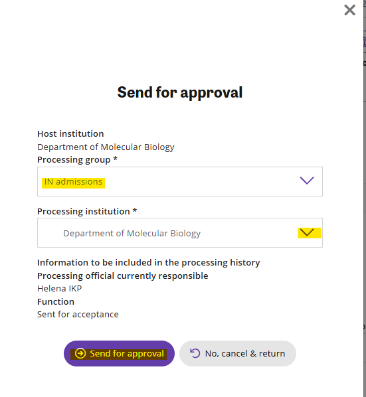Click Processing official currently responsible label
Screen dimensions: 366x397
coord(123,276)
